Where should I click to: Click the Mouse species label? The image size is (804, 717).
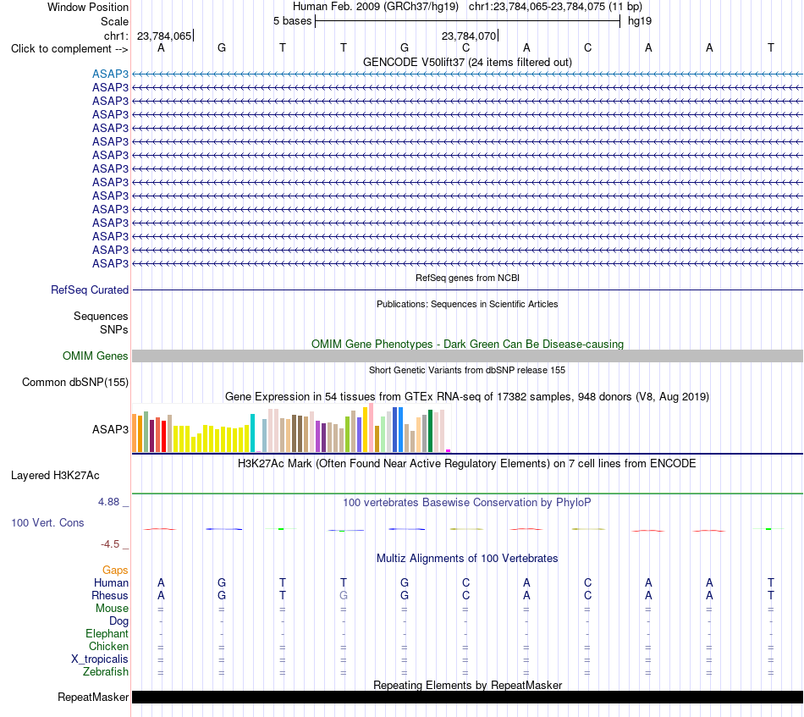pos(112,609)
